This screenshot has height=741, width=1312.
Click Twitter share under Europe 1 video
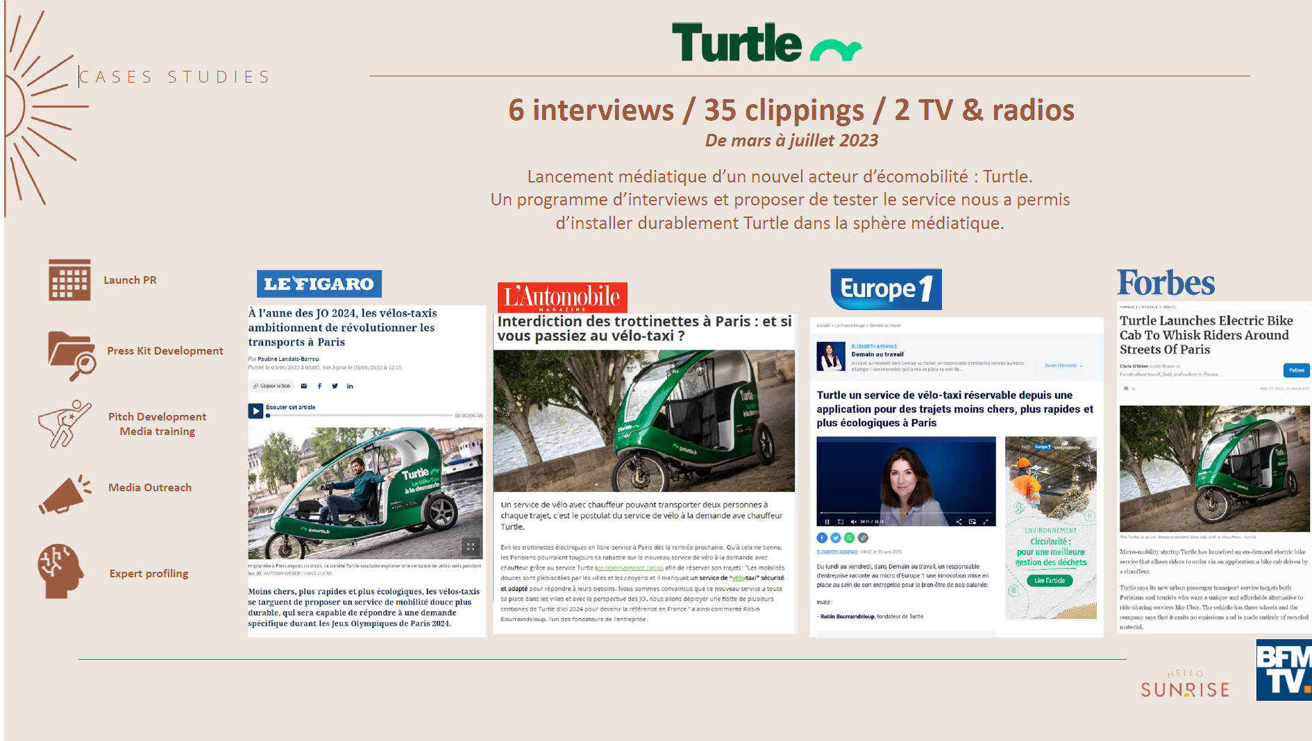836,538
